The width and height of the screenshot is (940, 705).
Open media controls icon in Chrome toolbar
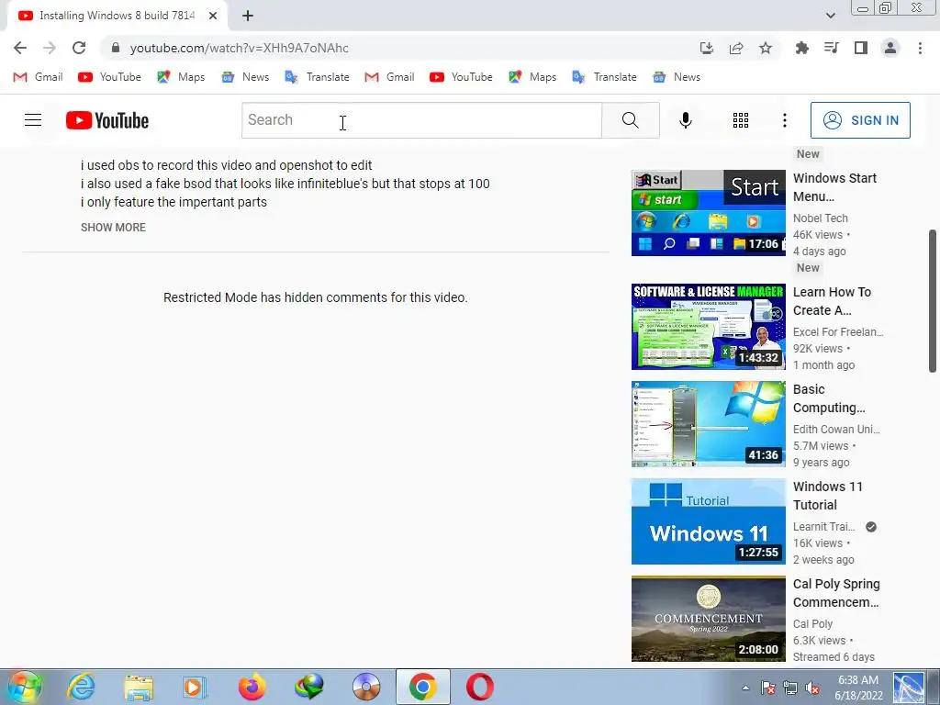(x=831, y=48)
